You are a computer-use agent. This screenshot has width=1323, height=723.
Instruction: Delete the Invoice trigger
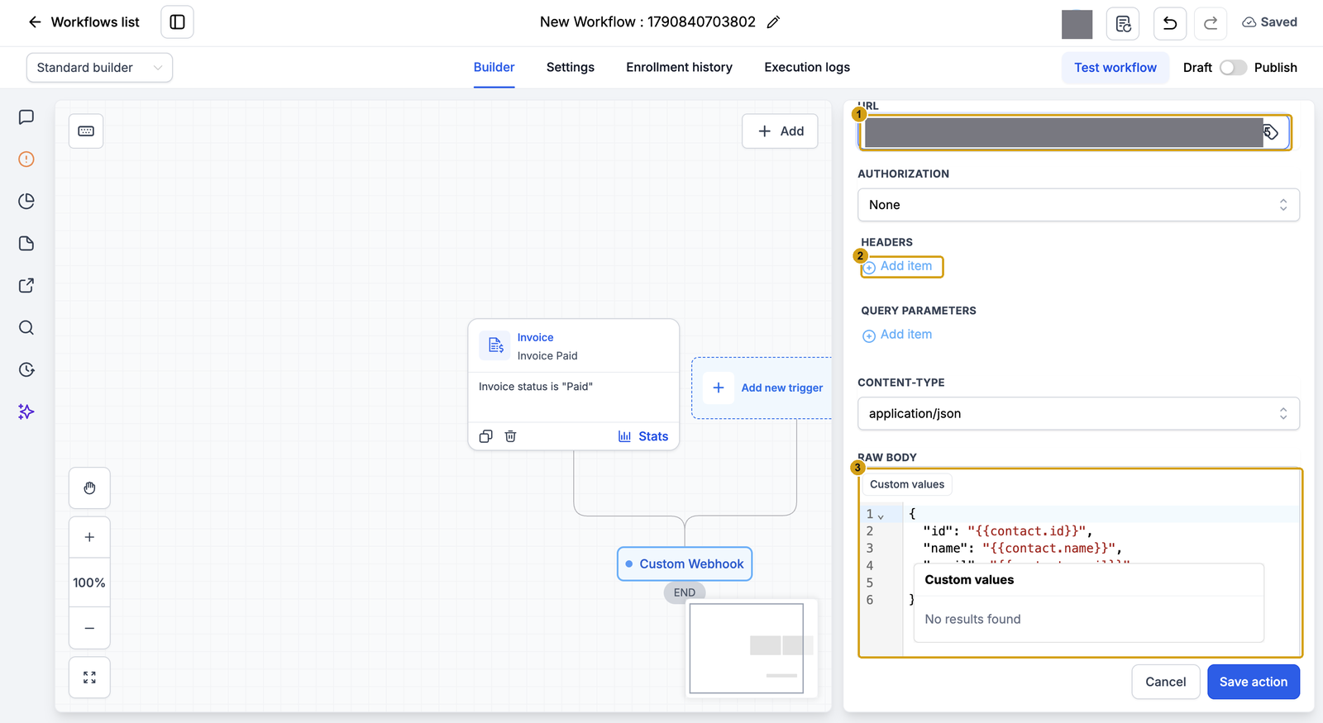click(x=511, y=436)
